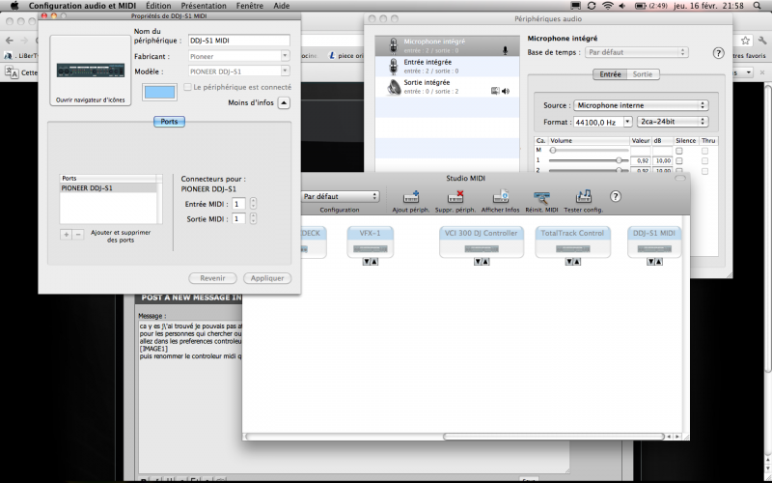772x483 pixels.
Task: Adjust the master M volume slider
Action: (x=589, y=151)
